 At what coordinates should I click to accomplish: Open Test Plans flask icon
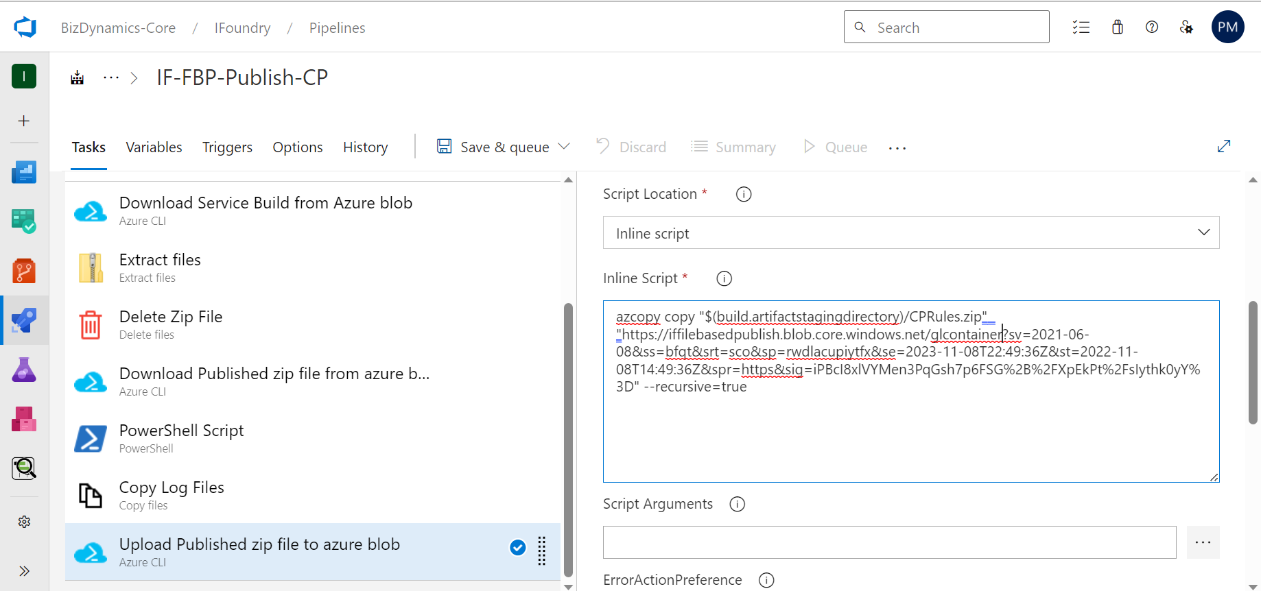click(x=24, y=370)
